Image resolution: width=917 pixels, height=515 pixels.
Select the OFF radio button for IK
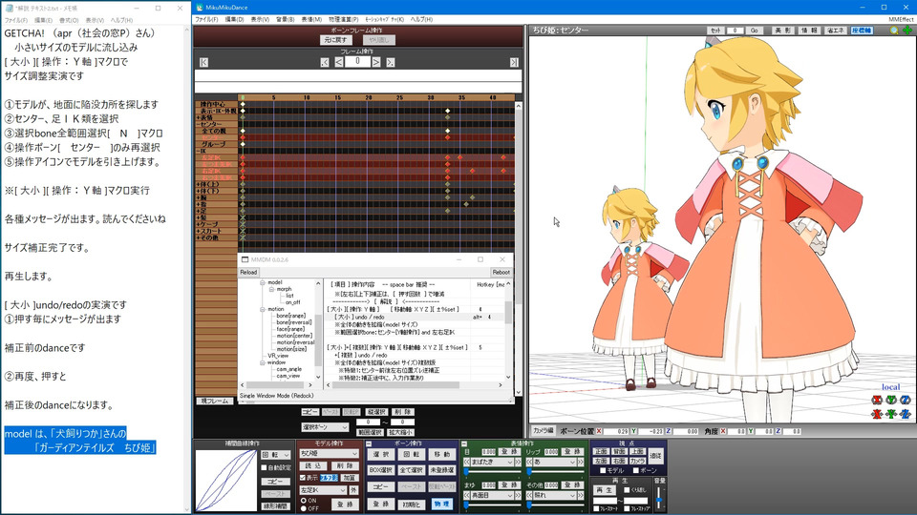(x=304, y=507)
